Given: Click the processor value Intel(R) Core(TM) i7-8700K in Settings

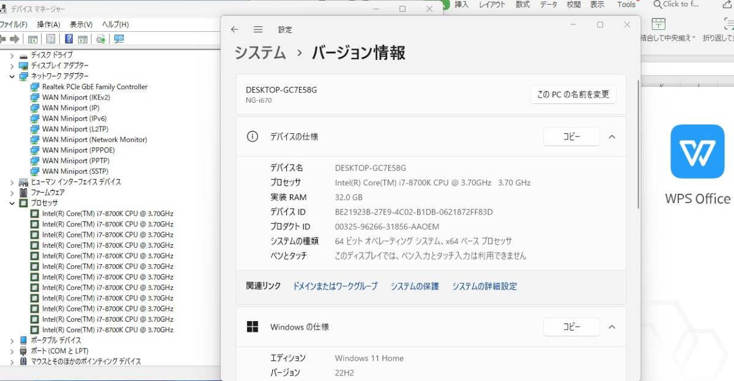Looking at the screenshot, I should coord(432,183).
